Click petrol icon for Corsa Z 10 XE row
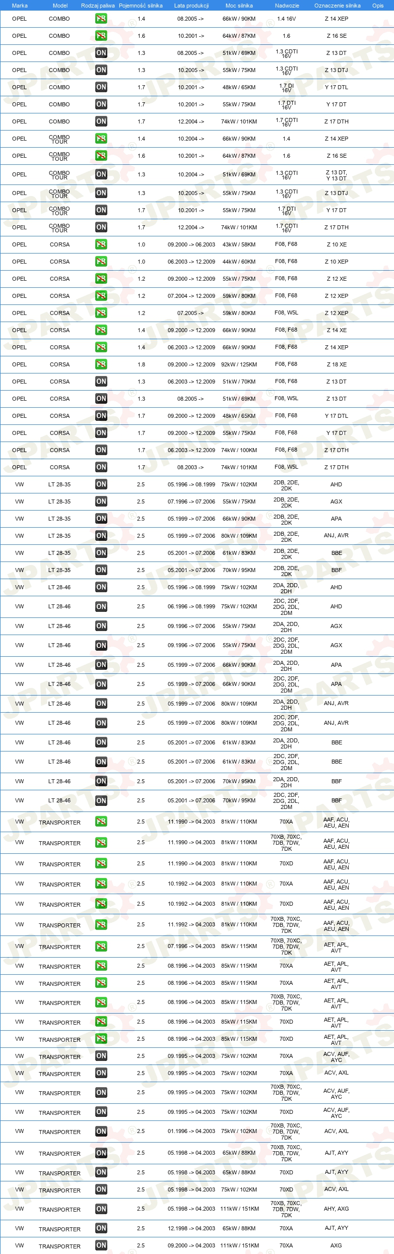Viewport: 394px width, 1254px height. click(x=101, y=244)
